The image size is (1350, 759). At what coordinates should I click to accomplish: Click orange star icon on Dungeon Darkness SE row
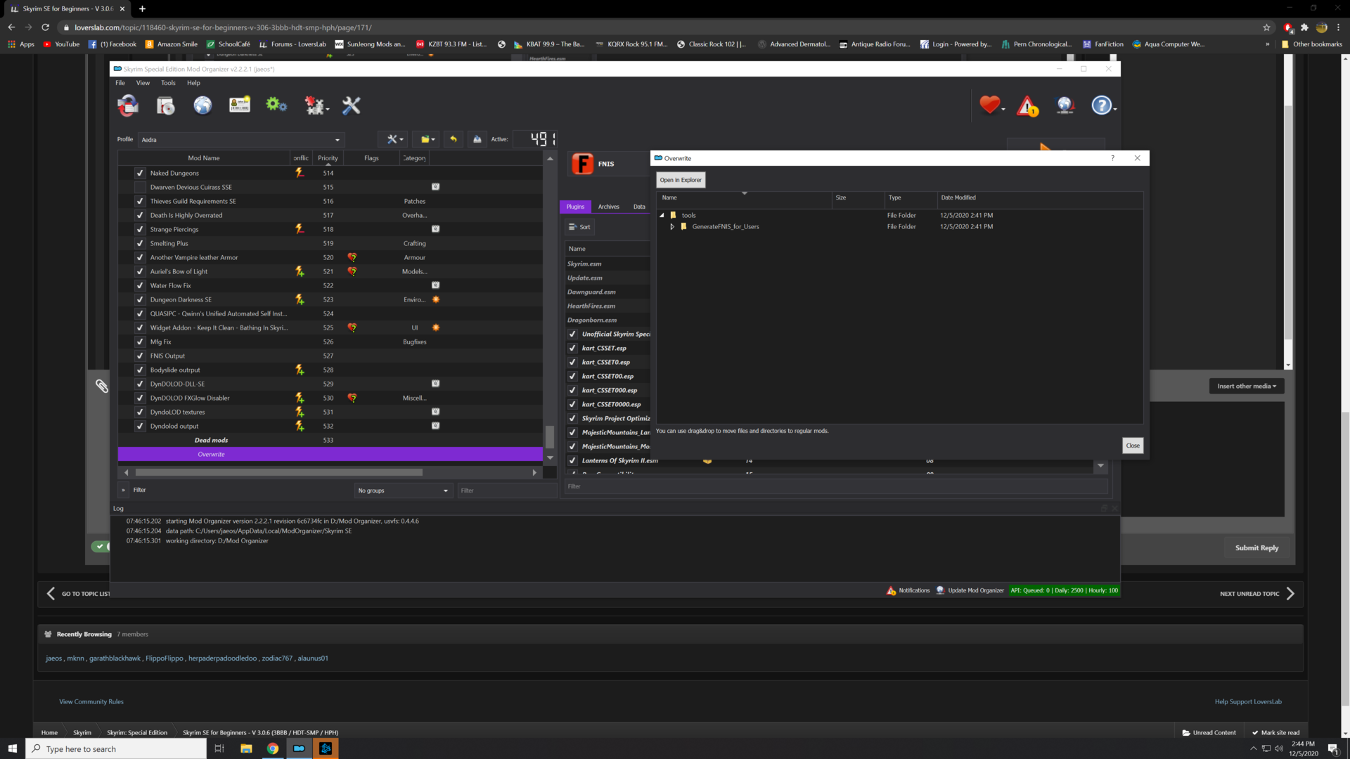(436, 299)
